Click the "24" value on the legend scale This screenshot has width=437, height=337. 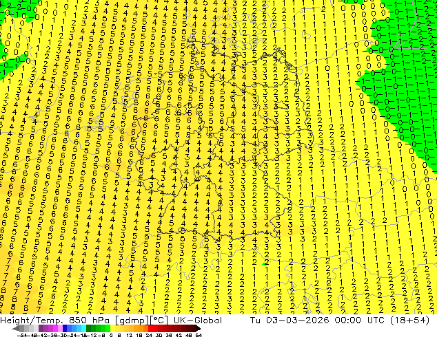coord(149,335)
